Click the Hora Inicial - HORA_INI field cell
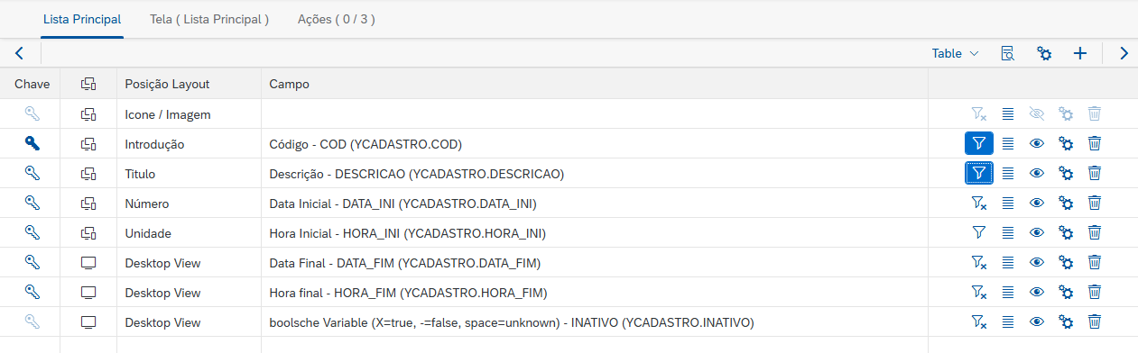 pos(595,232)
